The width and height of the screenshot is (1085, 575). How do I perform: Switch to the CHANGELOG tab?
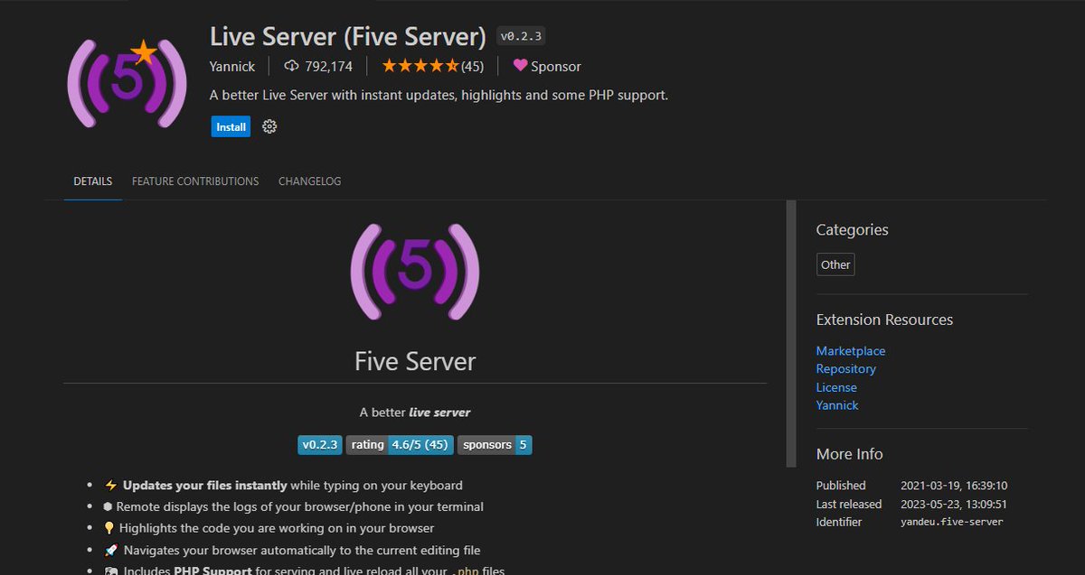(310, 181)
